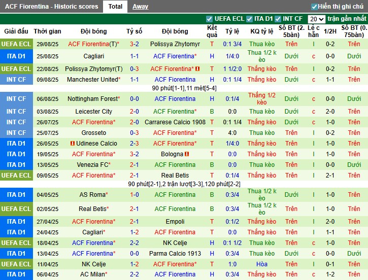
Task: Uncheck the UEFA ECL filter checkbox
Action: point(210,19)
